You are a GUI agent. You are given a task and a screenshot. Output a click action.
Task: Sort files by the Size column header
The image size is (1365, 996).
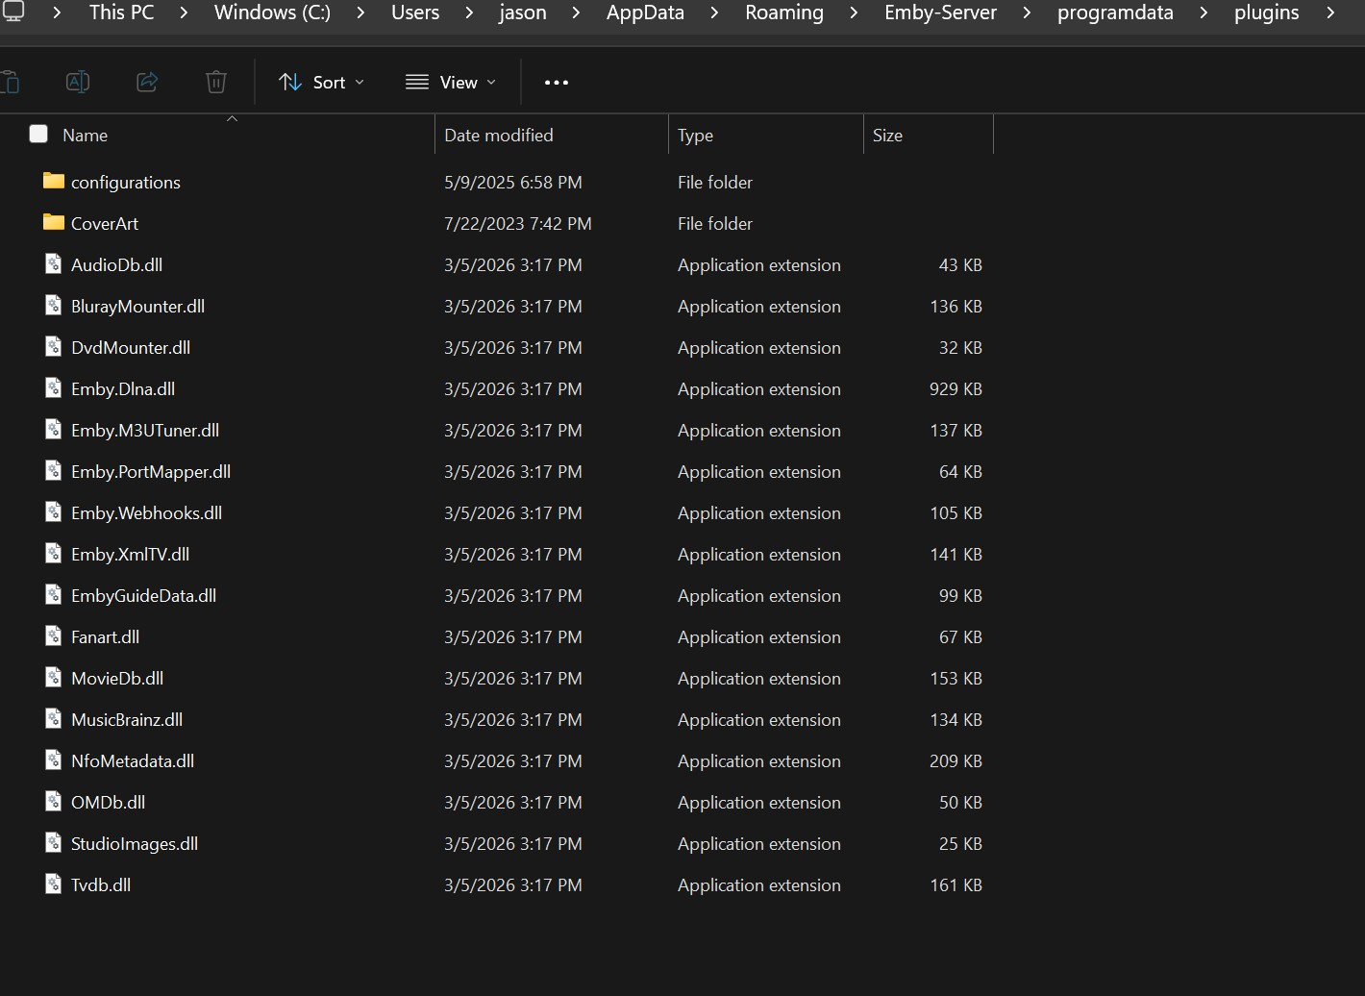887,135
